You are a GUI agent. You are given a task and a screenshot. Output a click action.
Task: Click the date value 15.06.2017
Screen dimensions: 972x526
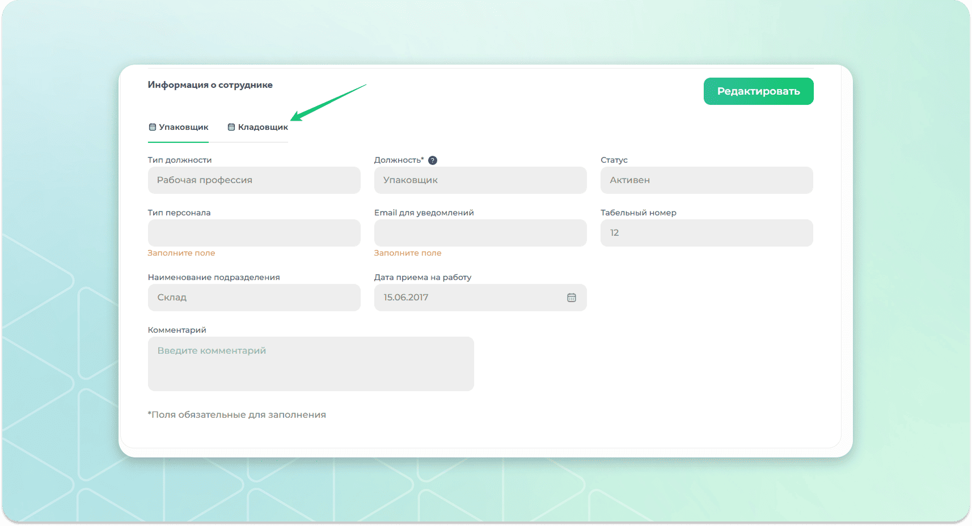point(406,298)
